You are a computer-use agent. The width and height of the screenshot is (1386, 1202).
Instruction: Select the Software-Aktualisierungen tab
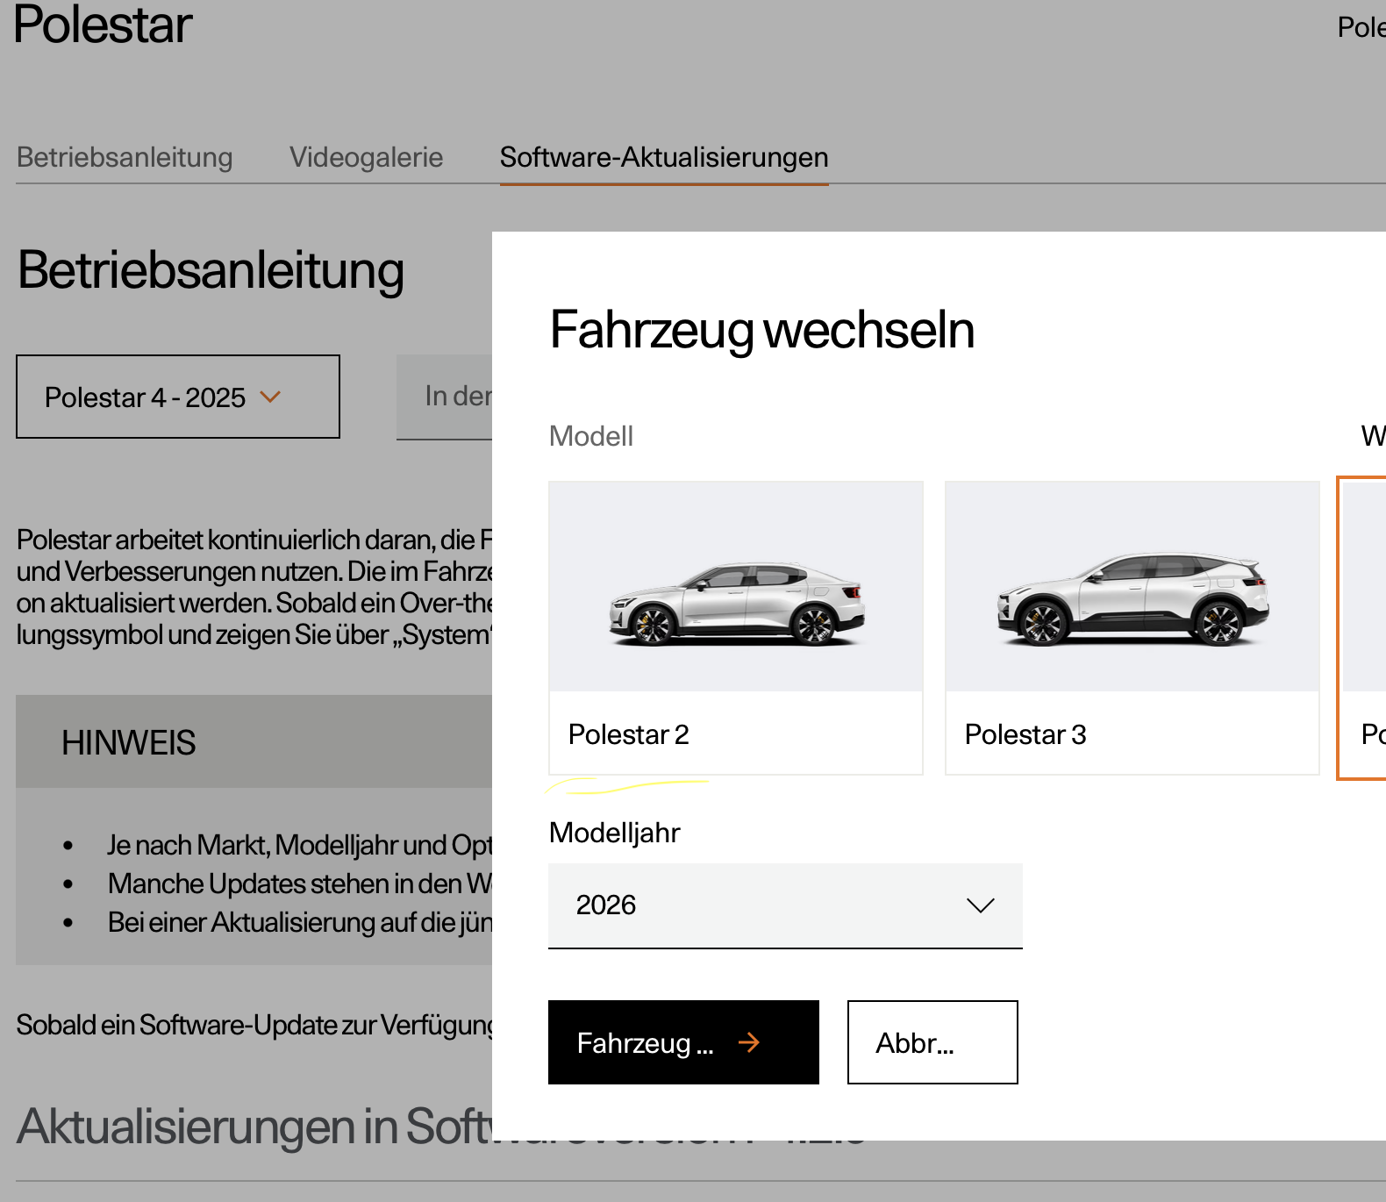(664, 157)
